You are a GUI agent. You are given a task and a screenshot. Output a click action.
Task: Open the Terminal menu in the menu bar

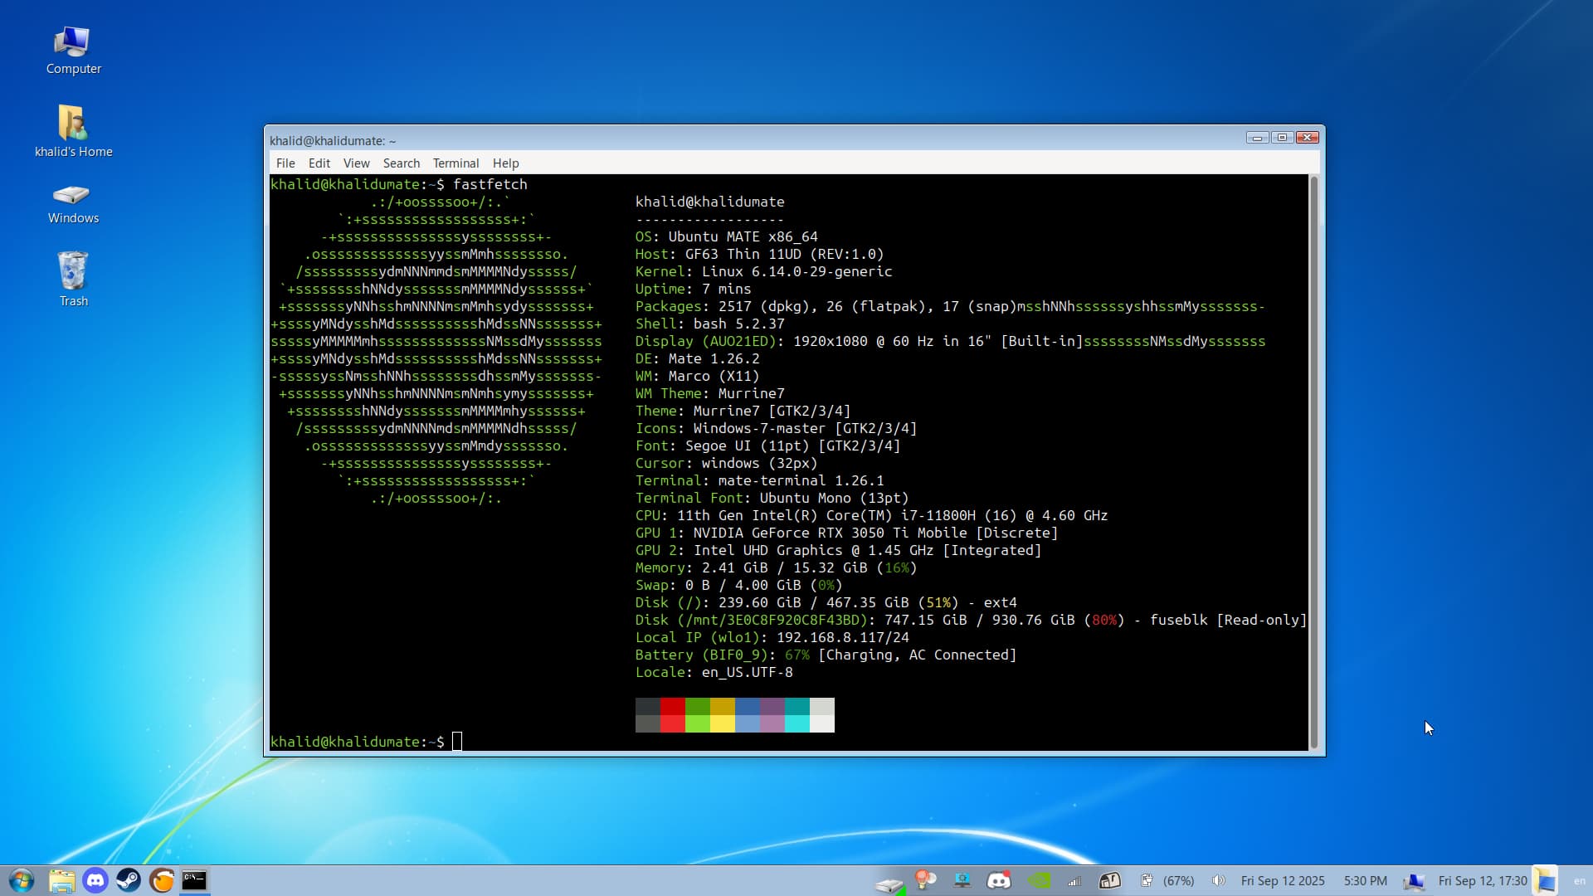[455, 163]
